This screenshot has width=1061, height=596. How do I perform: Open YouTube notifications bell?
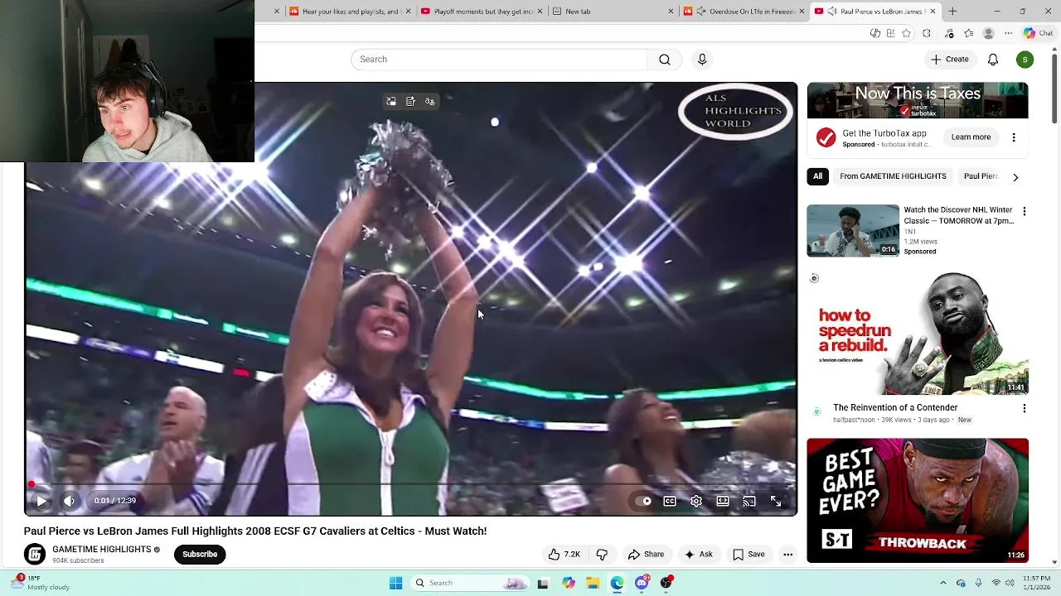pos(993,60)
